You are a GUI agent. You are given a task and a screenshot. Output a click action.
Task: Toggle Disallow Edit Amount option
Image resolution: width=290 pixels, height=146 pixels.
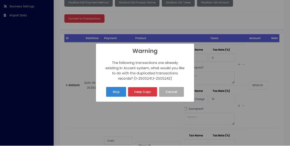[x=215, y=3]
